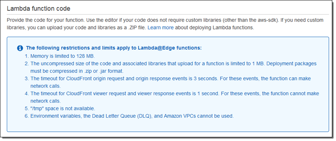
Task: Click the "Lambda@Edge functions" phrase in header
Action: pyautogui.click(x=170, y=48)
